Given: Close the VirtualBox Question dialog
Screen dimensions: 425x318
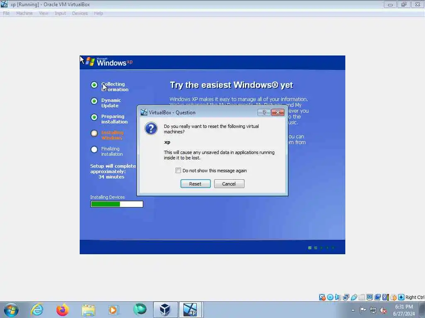Looking at the screenshot, I should click(278, 112).
